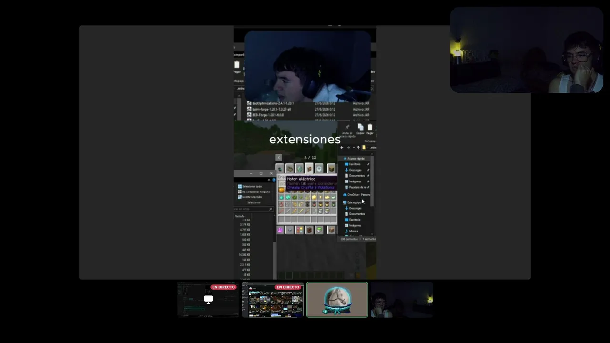Click Explorer back navigation arrow
Image resolution: width=610 pixels, height=343 pixels.
(342, 148)
